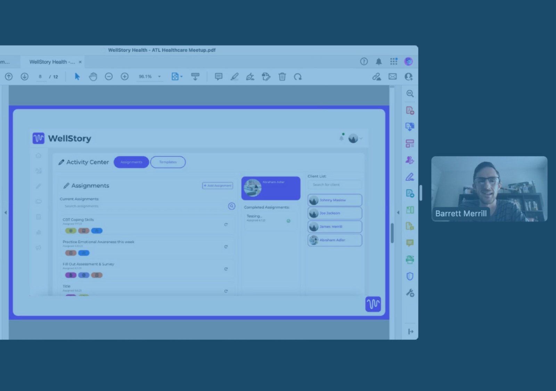Viewport: 556px width, 391px height.
Task: Open the green Scan & OCR printer tool
Action: [x=410, y=260]
